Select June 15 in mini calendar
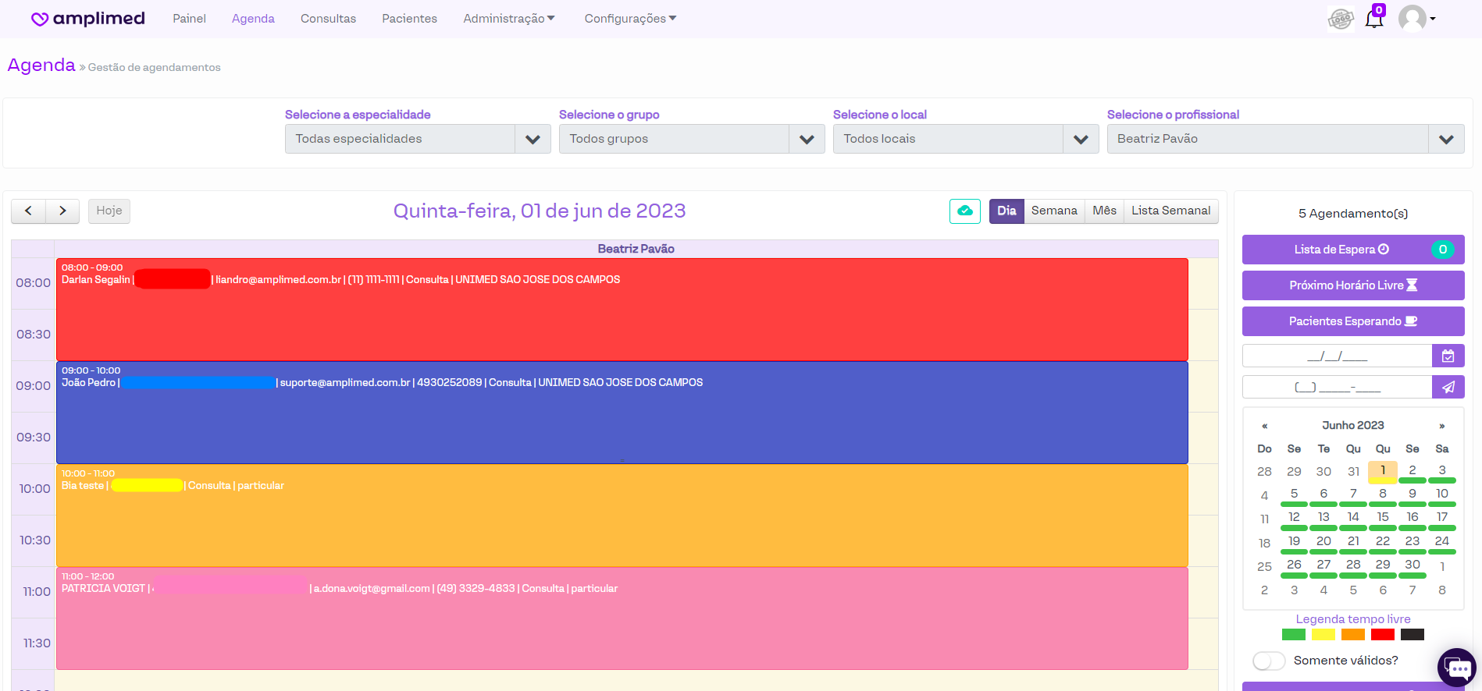This screenshot has height=691, width=1482. 1382,517
